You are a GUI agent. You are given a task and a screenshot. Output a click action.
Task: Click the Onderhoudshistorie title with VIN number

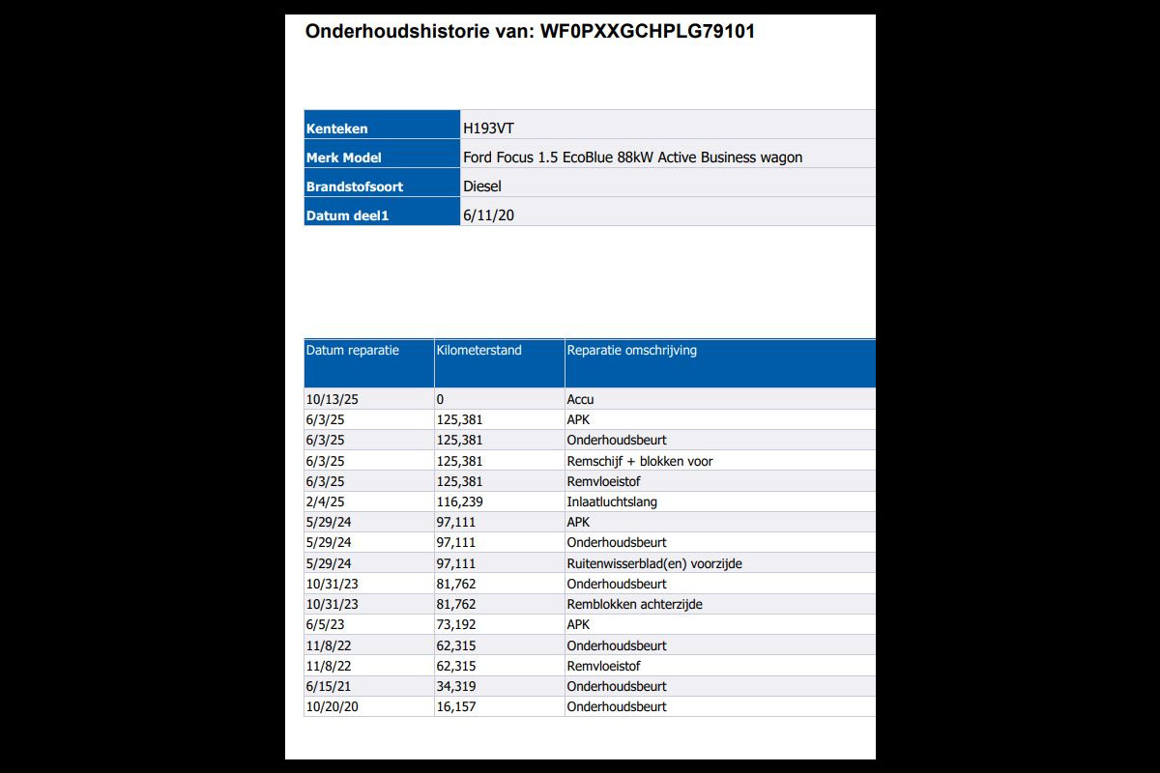coord(530,31)
